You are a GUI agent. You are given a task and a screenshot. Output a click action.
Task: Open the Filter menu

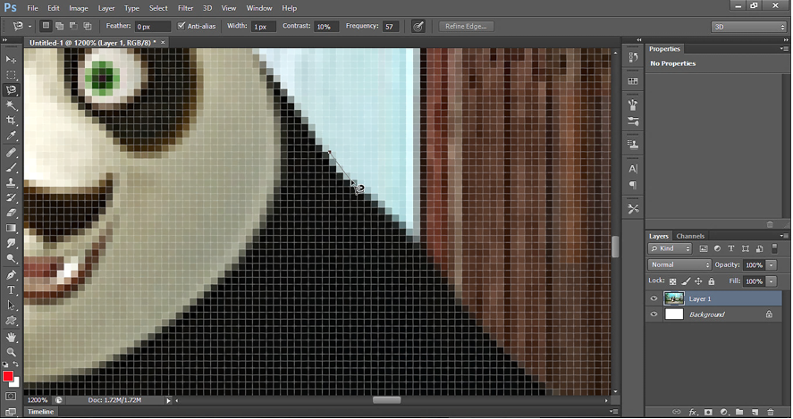pos(186,8)
